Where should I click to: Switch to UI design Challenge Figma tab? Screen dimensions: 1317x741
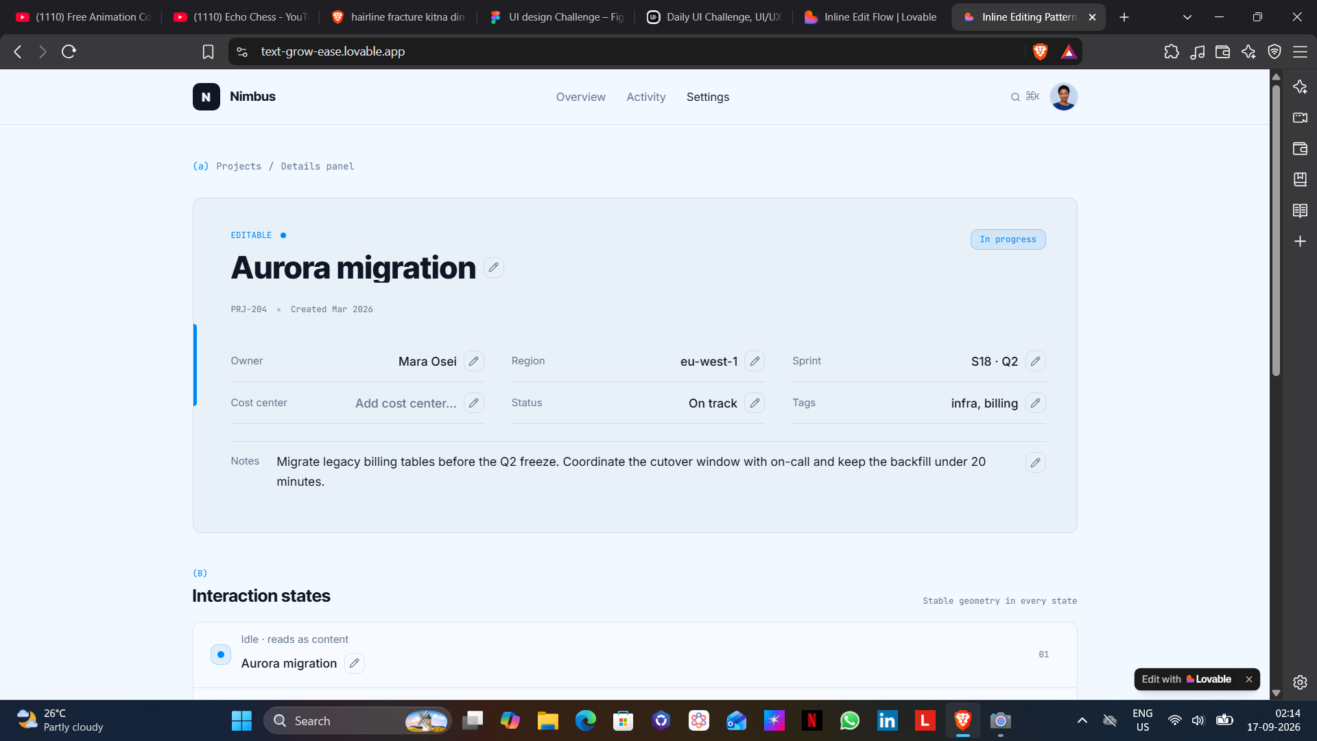click(556, 17)
